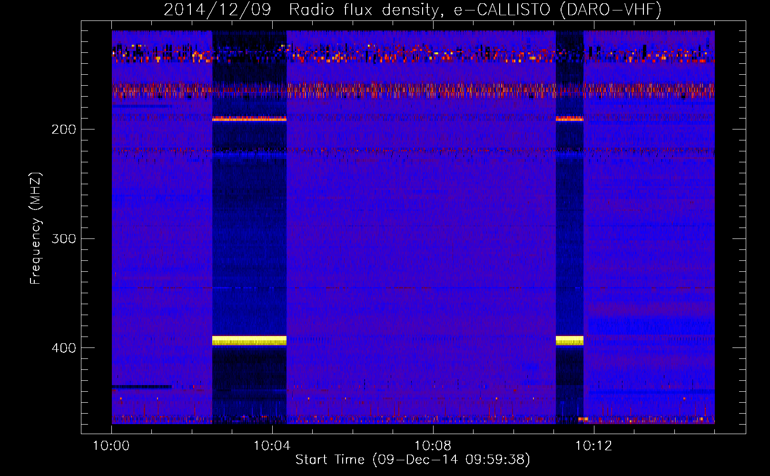Click the '10:00' time tick label

pos(111,446)
